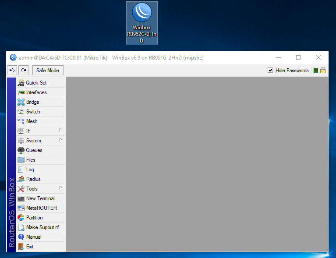Viewport: 336px width, 258px height.
Task: Choose the Make Supout.rif label
Action: (42, 227)
